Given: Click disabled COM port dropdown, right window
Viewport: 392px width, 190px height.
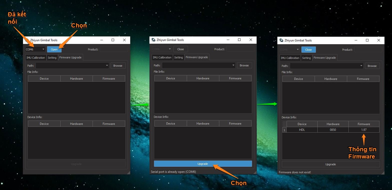Looking at the screenshot, I should [290, 50].
